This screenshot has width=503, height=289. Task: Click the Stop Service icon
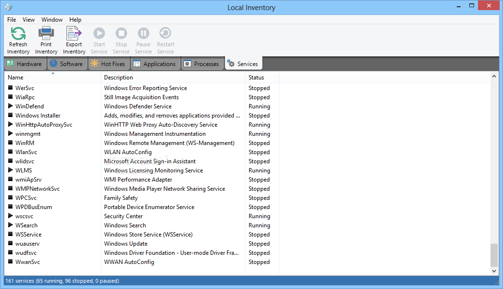pos(121,33)
